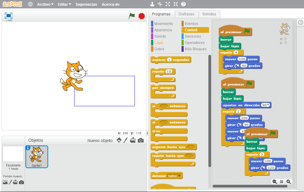Open the help panel question mark
The image size is (304, 192).
pyautogui.click(x=300, y=22)
